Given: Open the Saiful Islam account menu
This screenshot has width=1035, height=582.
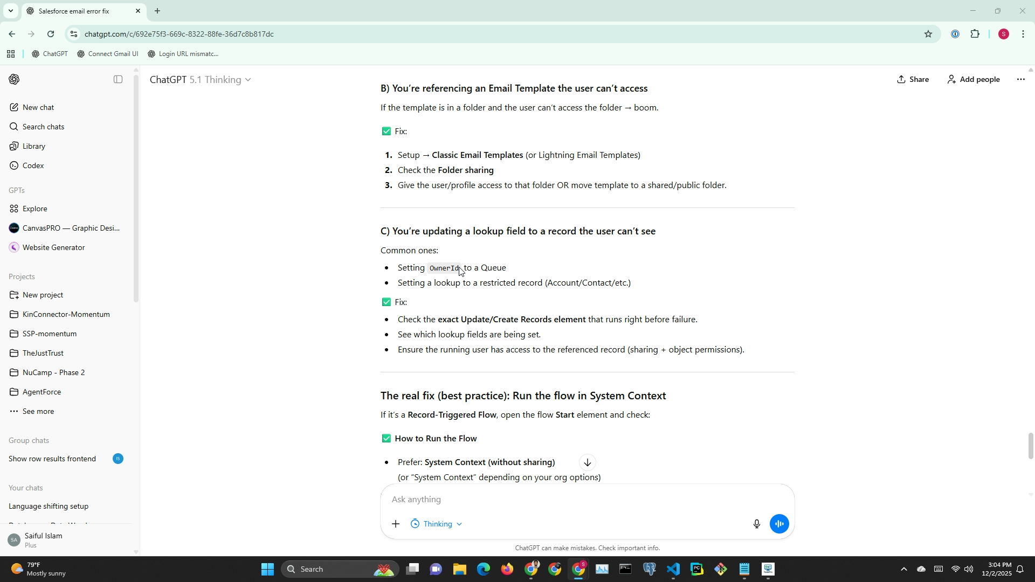Looking at the screenshot, I should [43, 540].
